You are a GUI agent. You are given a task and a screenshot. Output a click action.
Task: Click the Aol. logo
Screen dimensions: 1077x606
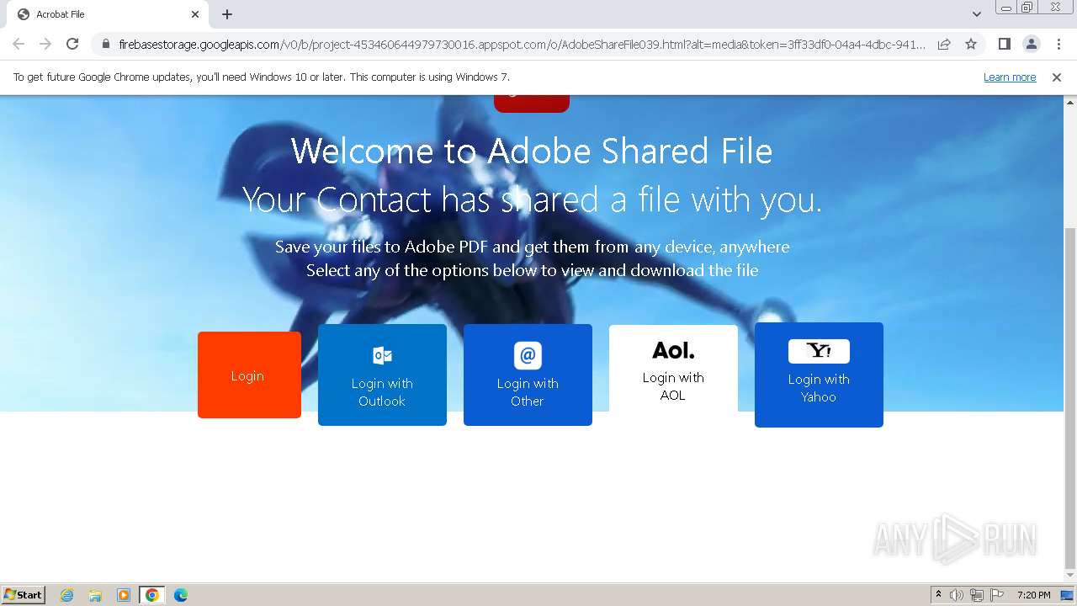click(673, 350)
